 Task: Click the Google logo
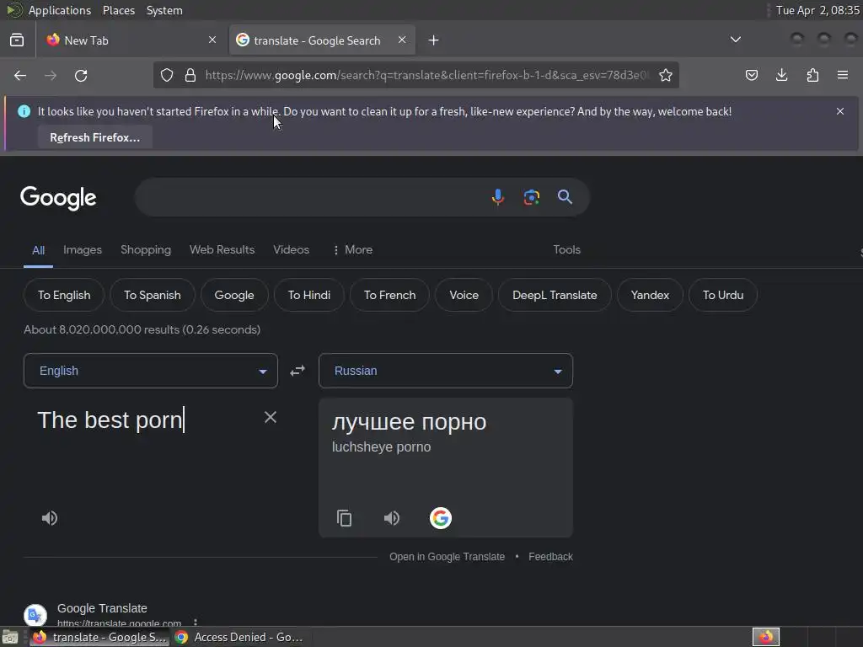pos(58,198)
